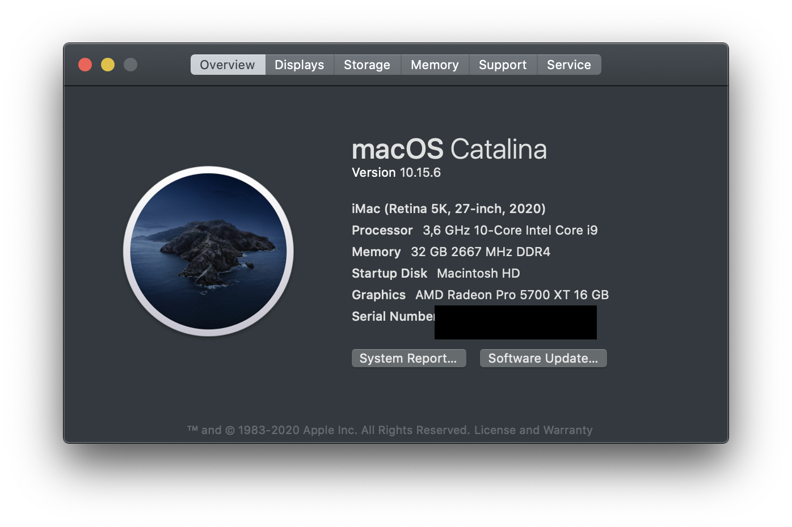
Task: Open the Storage tab
Action: 367,65
